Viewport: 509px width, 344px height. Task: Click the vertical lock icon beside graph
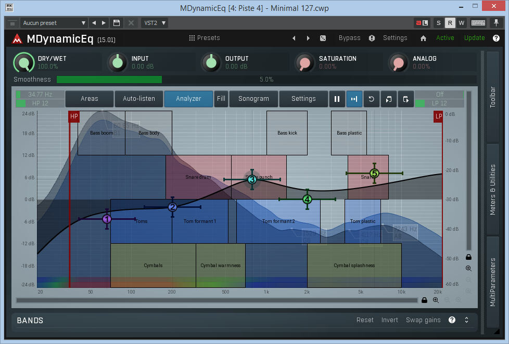click(468, 257)
